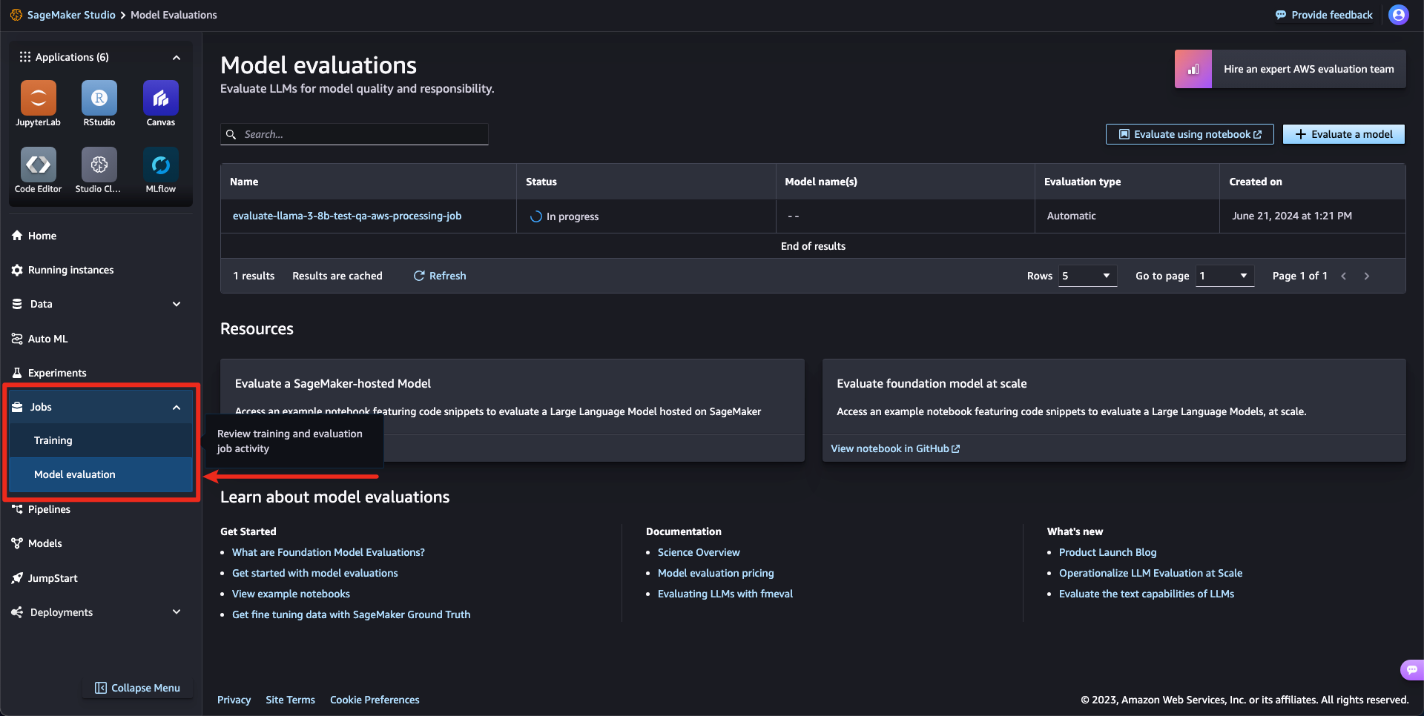1424x716 pixels.
Task: Click the Evaluate a model button
Action: [x=1344, y=134]
